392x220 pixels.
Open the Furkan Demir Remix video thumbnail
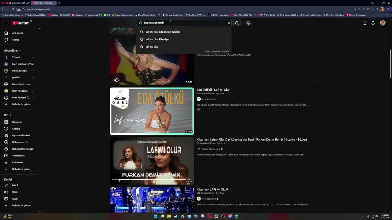(x=152, y=161)
